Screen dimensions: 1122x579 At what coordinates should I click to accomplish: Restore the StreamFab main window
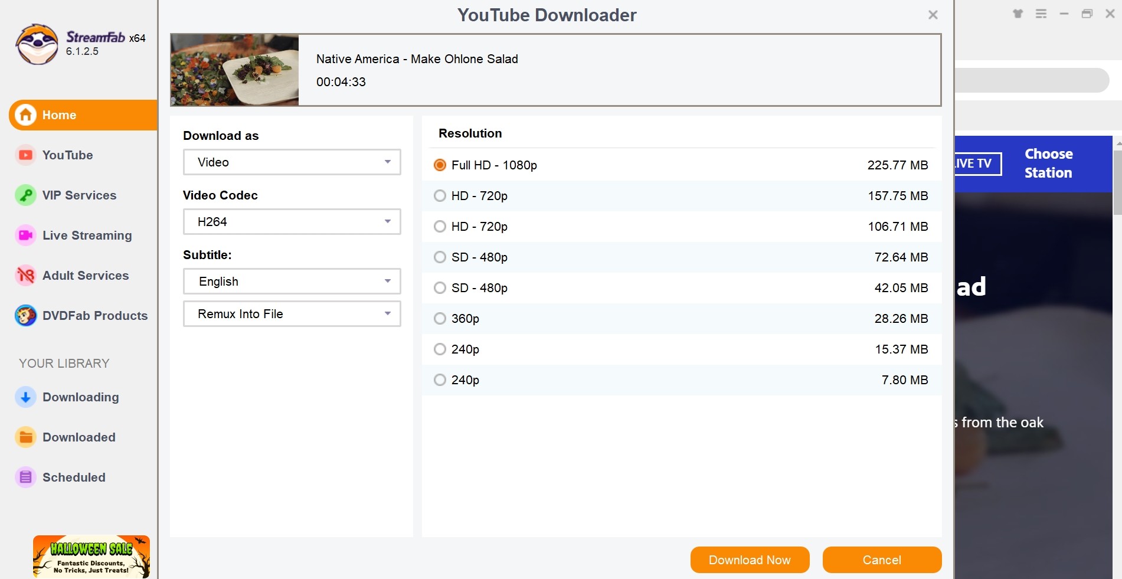[1087, 14]
